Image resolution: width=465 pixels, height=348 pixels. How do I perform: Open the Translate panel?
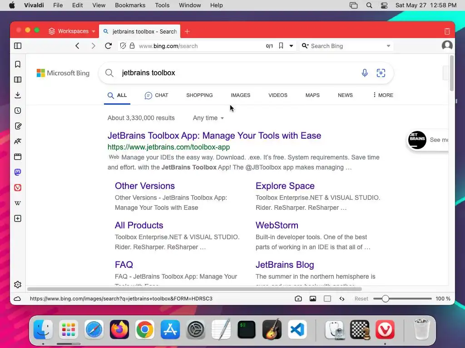(x=18, y=141)
